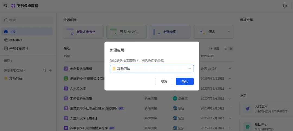Collapse sidebar with top-left menu icon

click(5, 6)
